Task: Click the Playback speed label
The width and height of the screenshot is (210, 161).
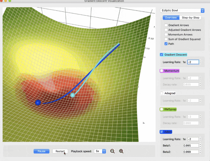Action: coord(81,151)
